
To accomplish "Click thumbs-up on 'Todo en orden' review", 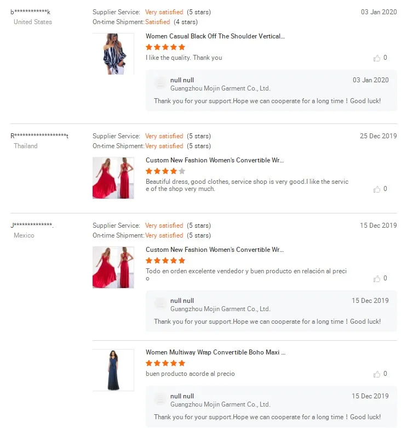I will pyautogui.click(x=377, y=279).
